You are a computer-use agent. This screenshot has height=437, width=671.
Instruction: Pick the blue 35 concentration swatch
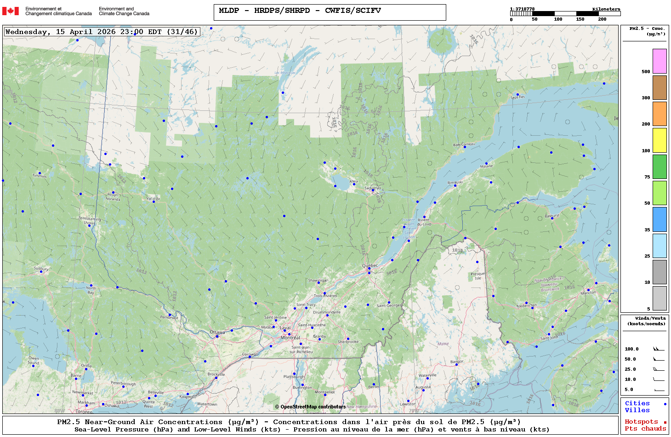pos(660,219)
